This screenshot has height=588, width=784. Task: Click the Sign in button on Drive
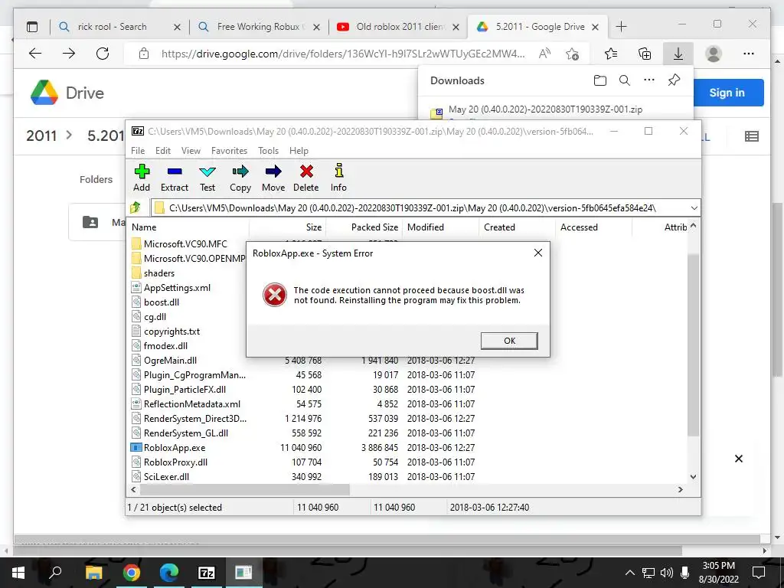[x=727, y=93]
